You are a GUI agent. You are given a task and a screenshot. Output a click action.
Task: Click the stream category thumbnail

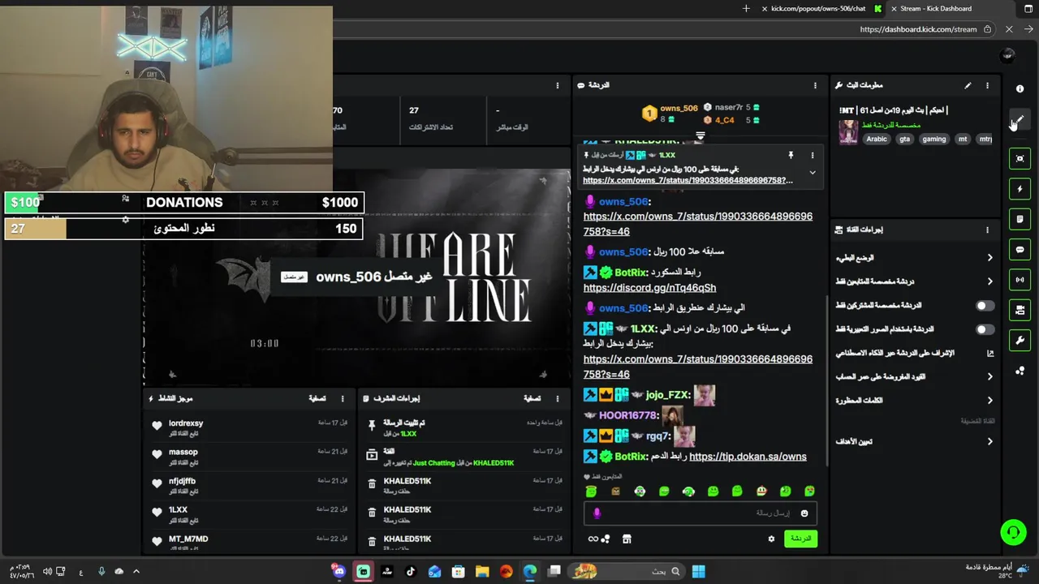(x=848, y=132)
